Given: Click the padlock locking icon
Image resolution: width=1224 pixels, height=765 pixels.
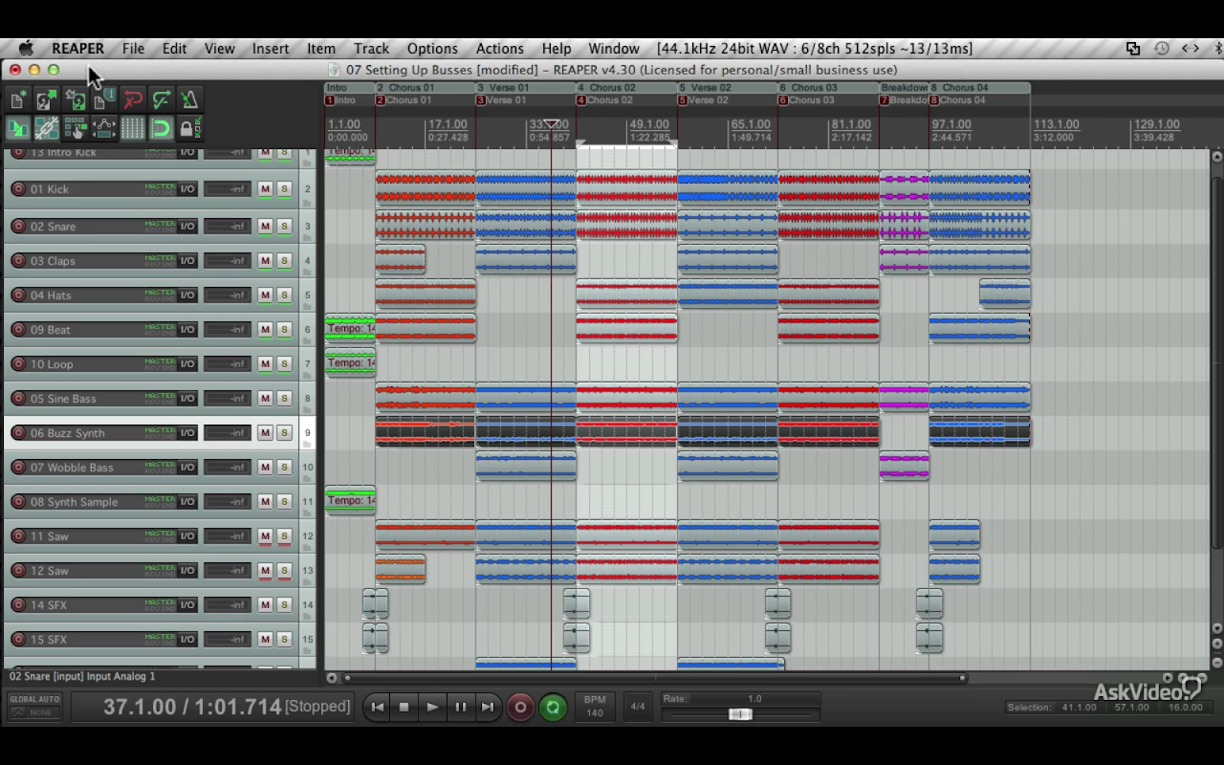Looking at the screenshot, I should click(x=189, y=128).
